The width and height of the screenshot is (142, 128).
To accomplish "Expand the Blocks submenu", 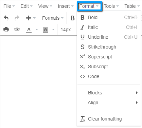I will [x=109, y=93].
